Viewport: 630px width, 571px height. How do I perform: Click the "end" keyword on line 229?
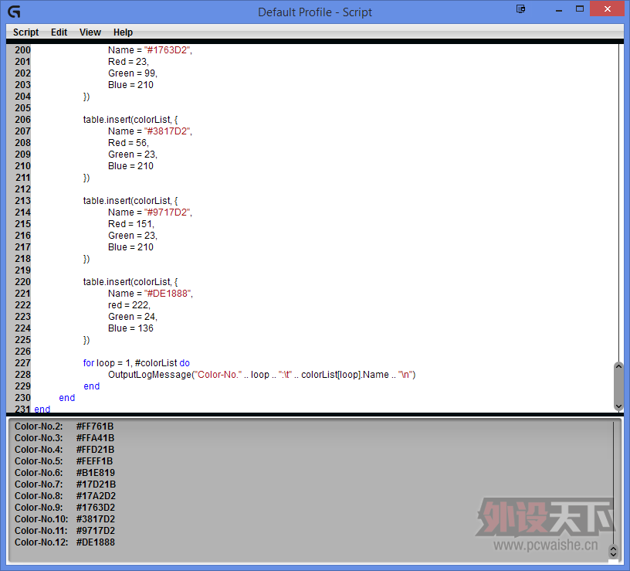(92, 386)
